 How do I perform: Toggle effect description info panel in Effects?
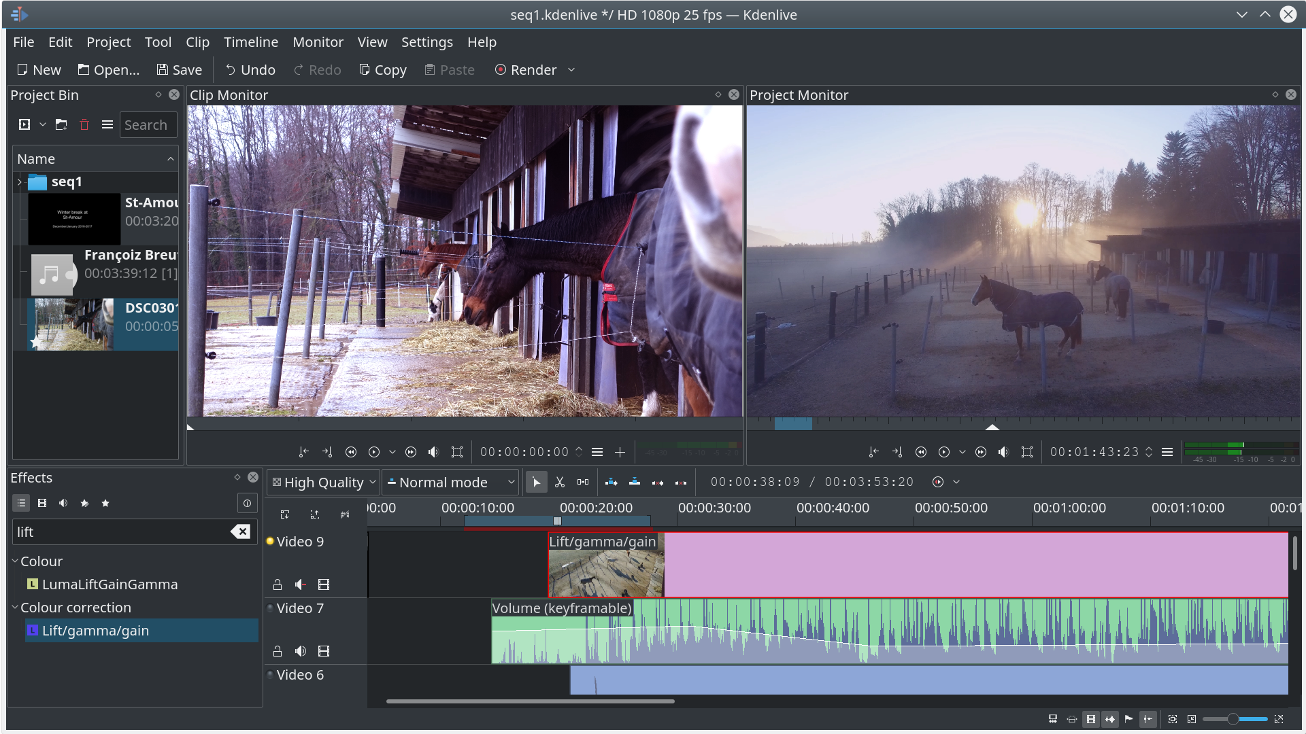(246, 503)
